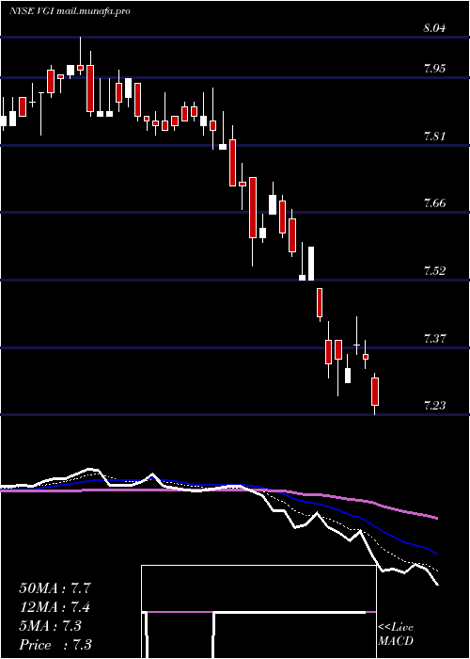The width and height of the screenshot is (470, 659).
Task: Select the 7.37 price level label
Action: 434,338
